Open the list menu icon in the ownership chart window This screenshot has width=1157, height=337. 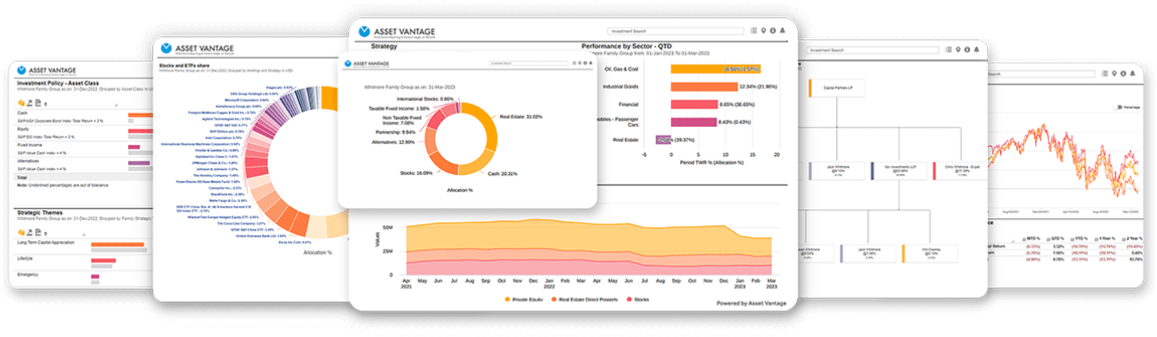[x=949, y=50]
